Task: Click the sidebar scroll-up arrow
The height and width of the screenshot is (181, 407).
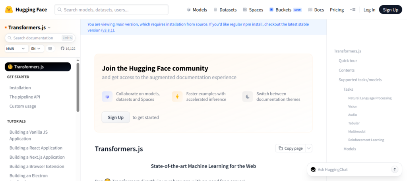Action: pyautogui.click(x=78, y=60)
